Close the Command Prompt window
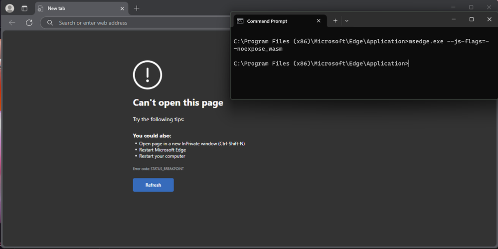Viewport: 498px width, 249px height. point(489,19)
